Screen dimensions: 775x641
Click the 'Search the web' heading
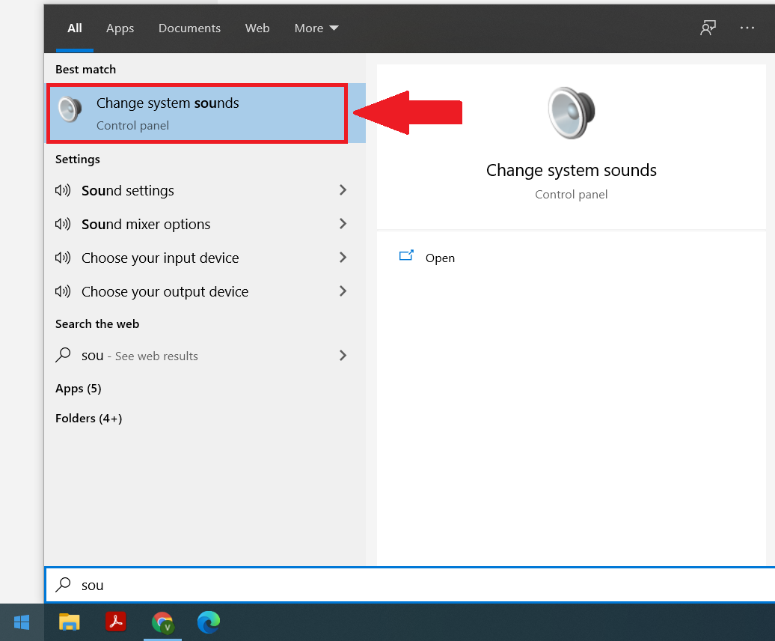pyautogui.click(x=97, y=324)
